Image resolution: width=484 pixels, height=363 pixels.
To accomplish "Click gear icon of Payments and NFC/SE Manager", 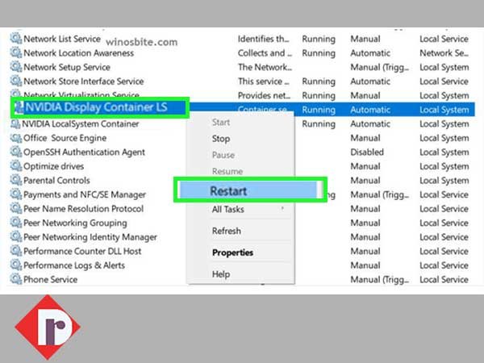I will coord(16,194).
